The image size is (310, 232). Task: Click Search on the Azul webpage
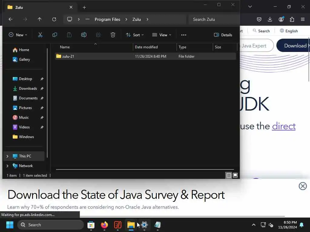(261, 31)
